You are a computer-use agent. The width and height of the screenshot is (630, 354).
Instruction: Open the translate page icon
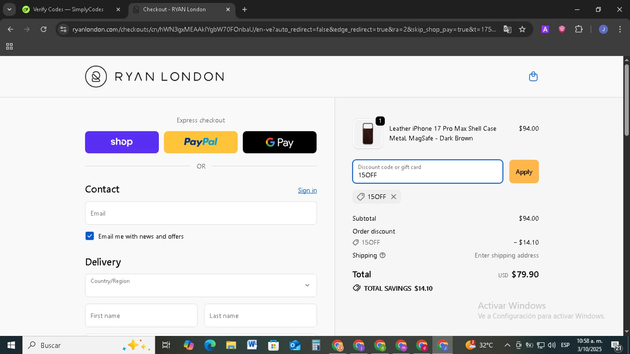pyautogui.click(x=507, y=29)
